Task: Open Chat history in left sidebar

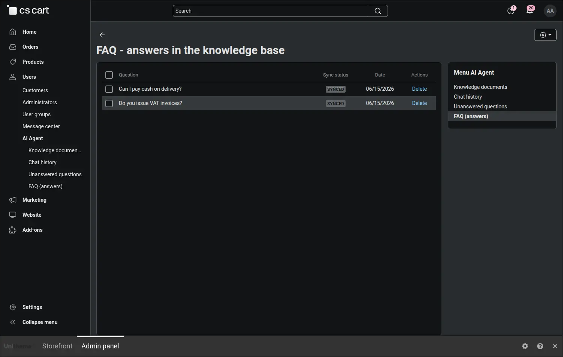Action: click(x=42, y=162)
